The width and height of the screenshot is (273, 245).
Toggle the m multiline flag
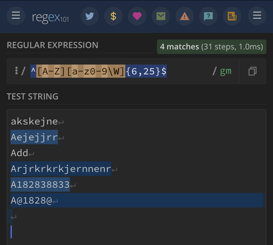pyautogui.click(x=228, y=71)
